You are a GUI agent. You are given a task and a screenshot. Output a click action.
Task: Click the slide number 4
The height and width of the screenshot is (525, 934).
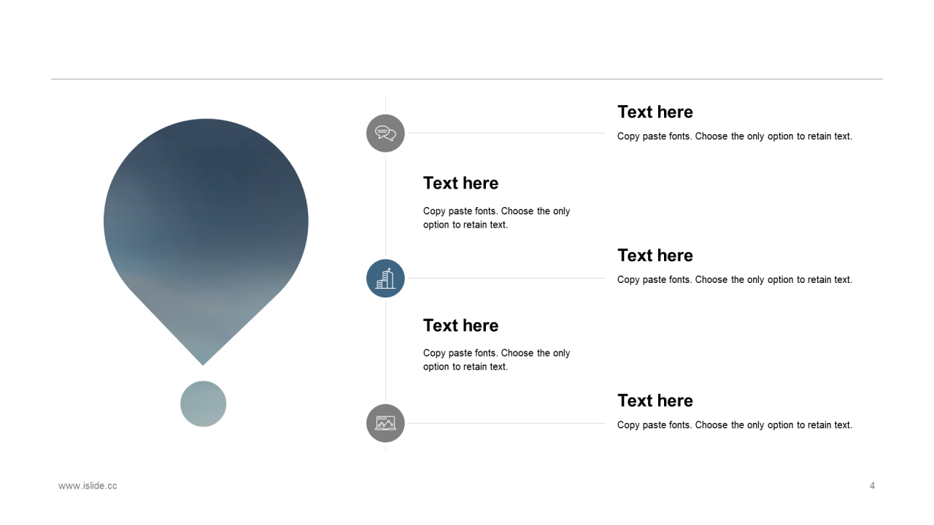(x=872, y=486)
